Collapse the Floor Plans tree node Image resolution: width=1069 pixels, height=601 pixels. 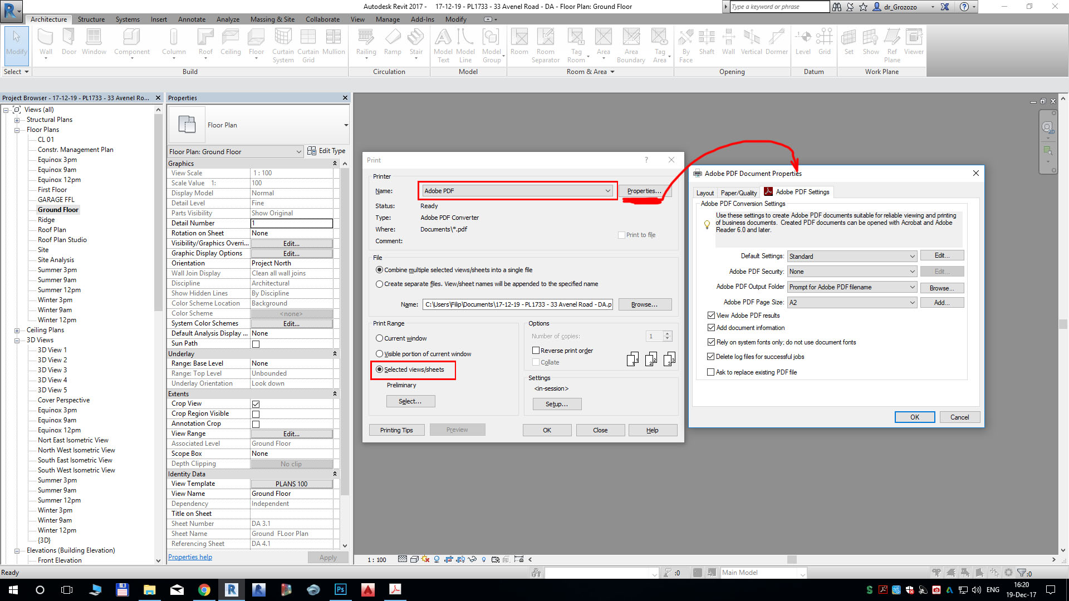click(17, 130)
